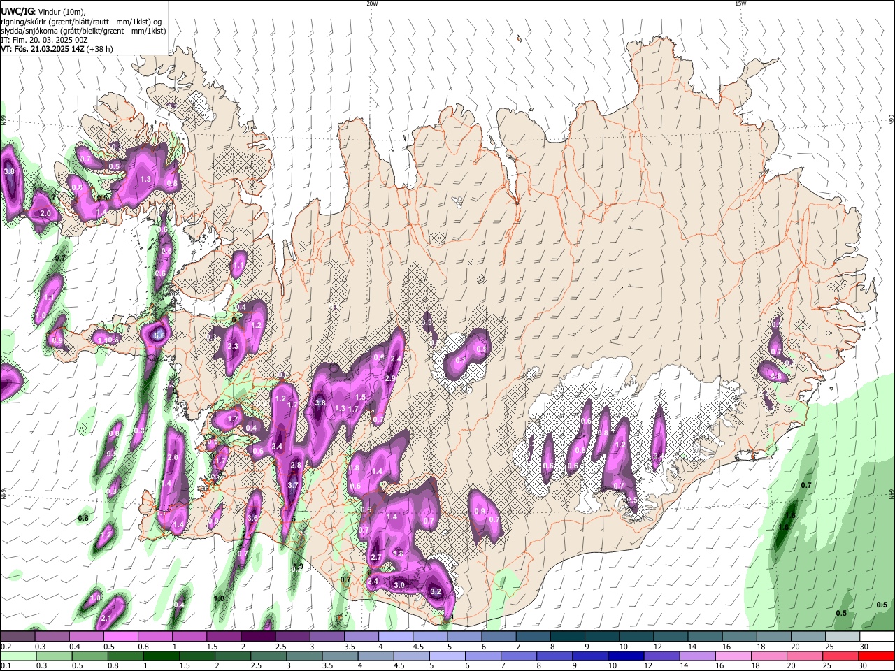Click the '3.2' snowfall value on the south coast
The height and width of the screenshot is (671, 895).
(436, 591)
